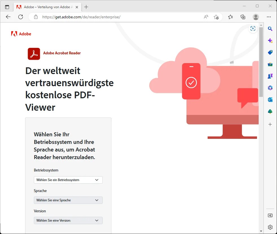The image size is (277, 234).
Task: Open the browser profile avatar
Action: [x=256, y=17]
